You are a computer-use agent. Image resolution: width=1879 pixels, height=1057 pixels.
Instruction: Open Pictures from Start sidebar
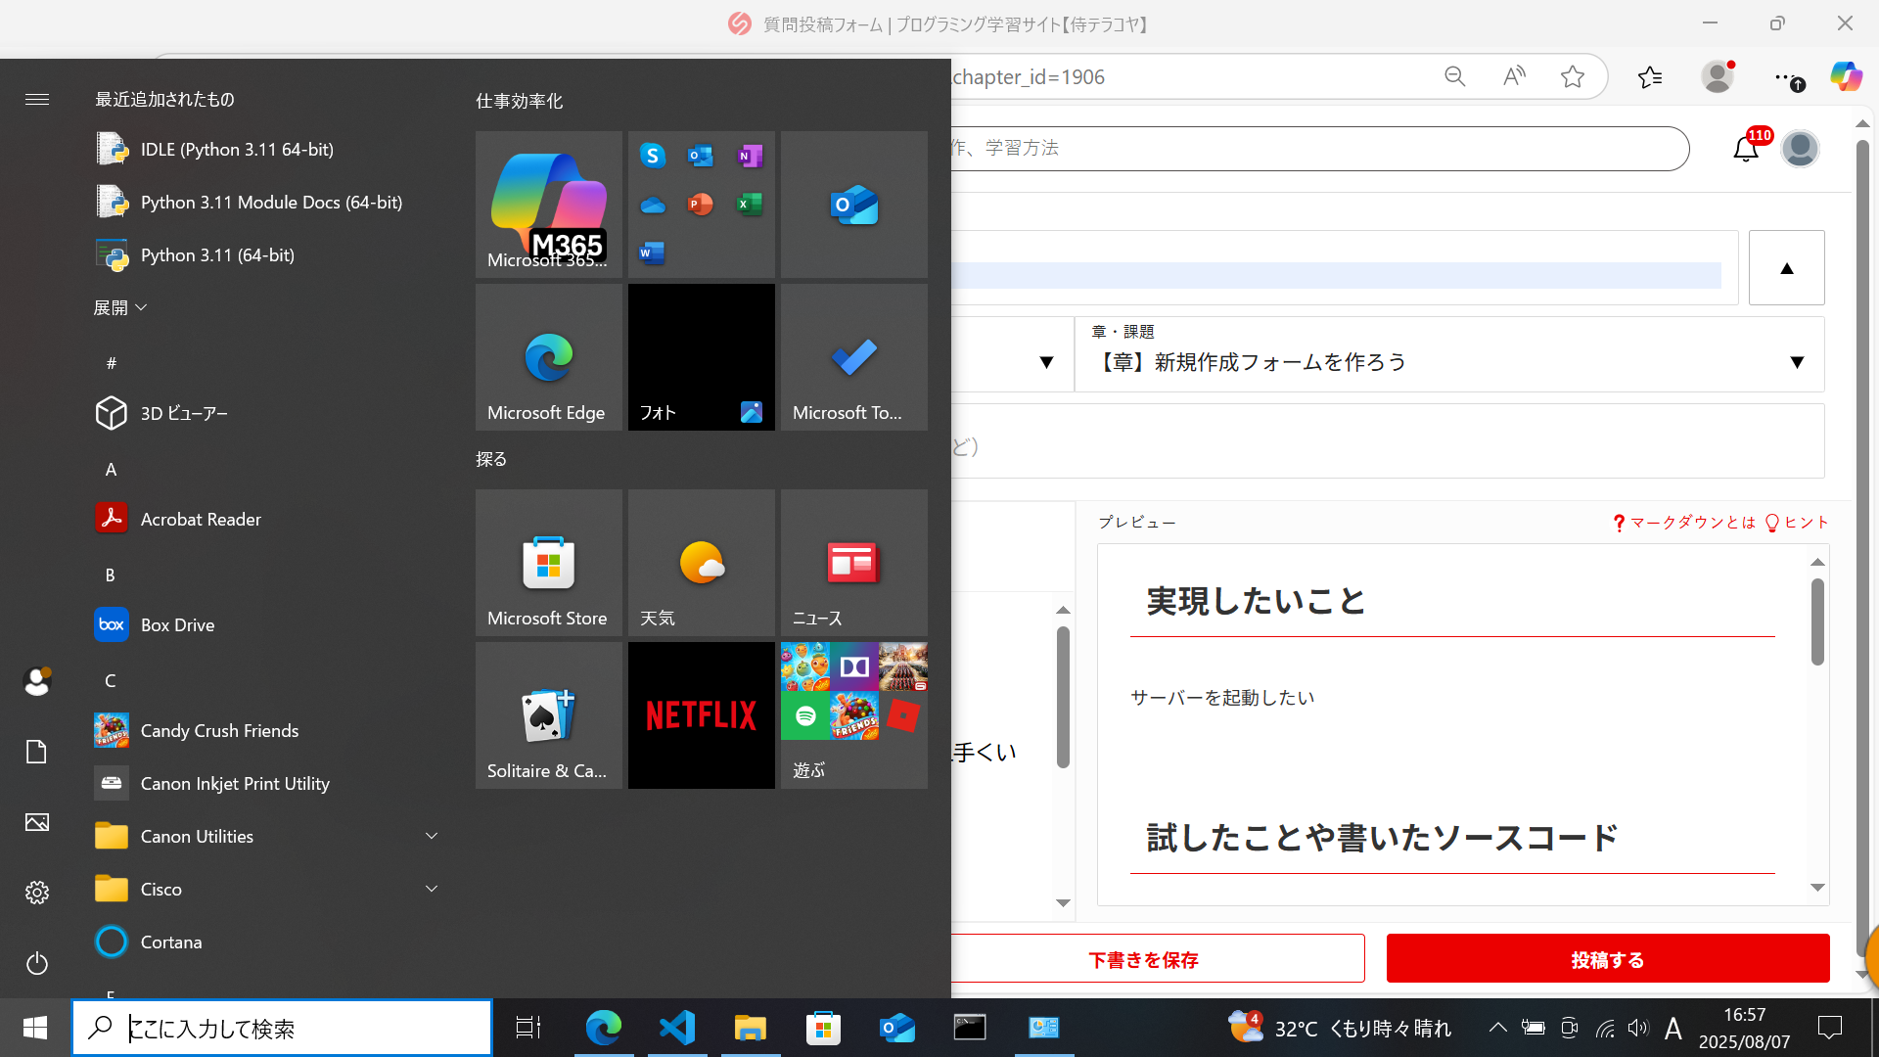[x=37, y=822]
